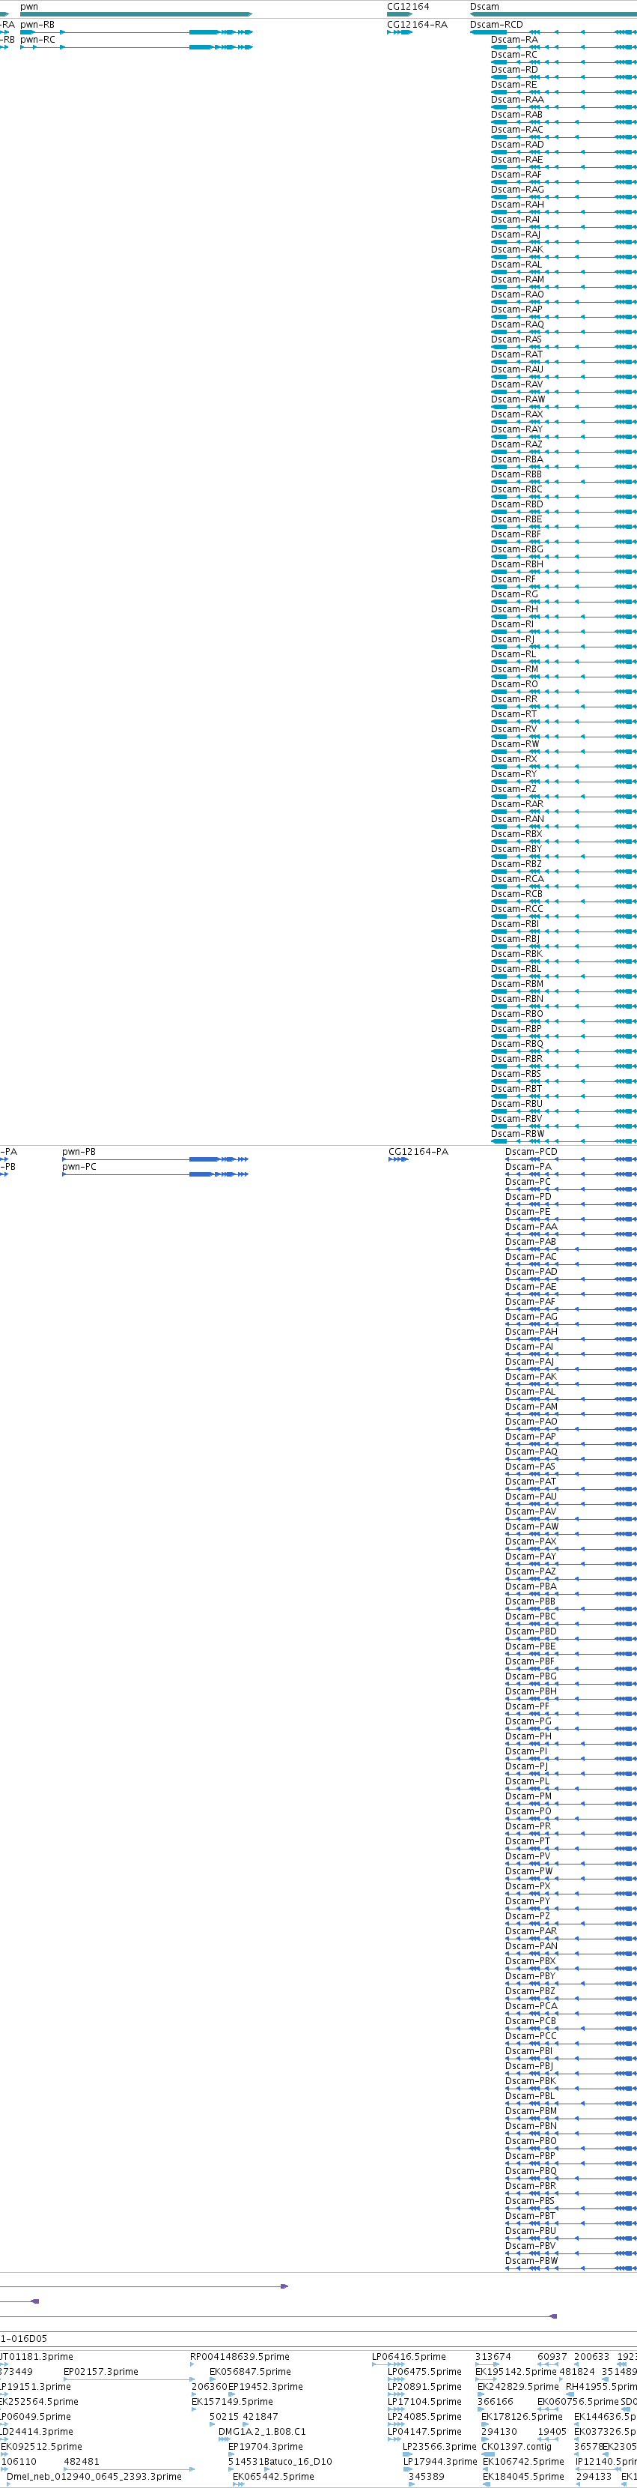This screenshot has height=2488, width=637.
Task: Open EST EK056847.5prime
Action: [250, 2372]
